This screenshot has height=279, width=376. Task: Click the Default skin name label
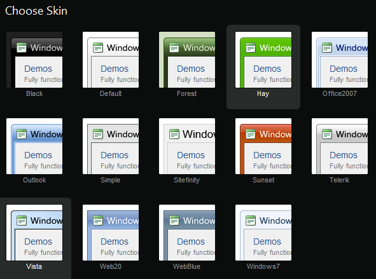[x=111, y=93]
